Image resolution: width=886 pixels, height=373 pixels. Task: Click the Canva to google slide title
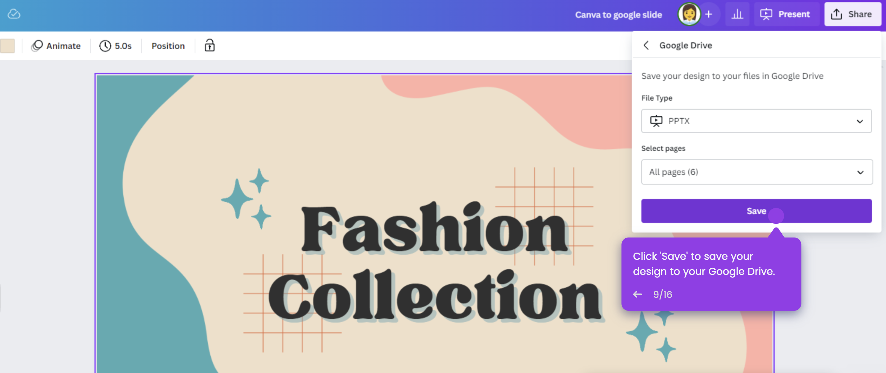(x=618, y=14)
